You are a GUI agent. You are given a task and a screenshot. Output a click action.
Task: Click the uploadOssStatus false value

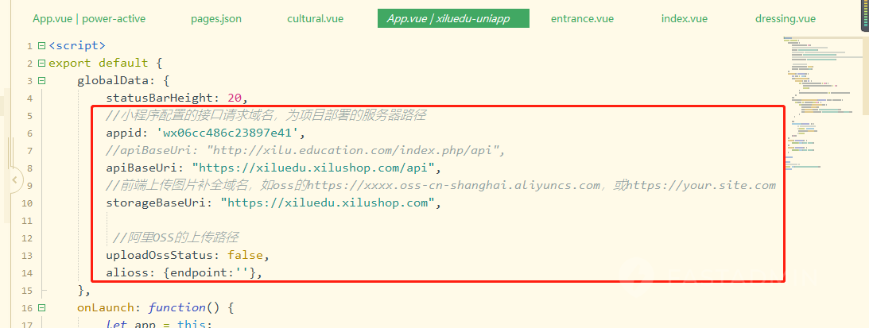[x=246, y=256]
